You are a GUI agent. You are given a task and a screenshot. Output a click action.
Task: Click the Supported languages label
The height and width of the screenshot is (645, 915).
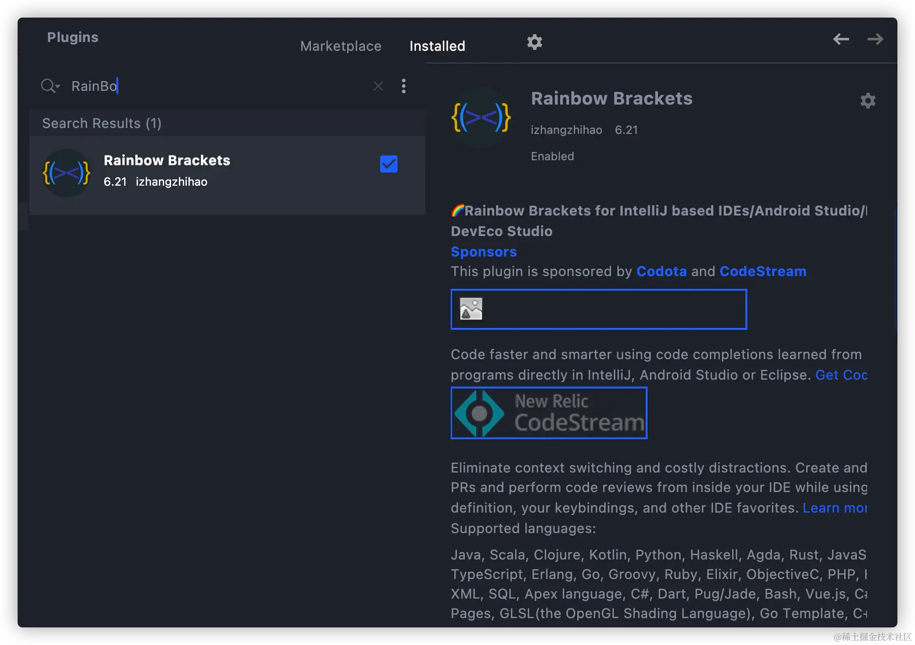coord(523,528)
